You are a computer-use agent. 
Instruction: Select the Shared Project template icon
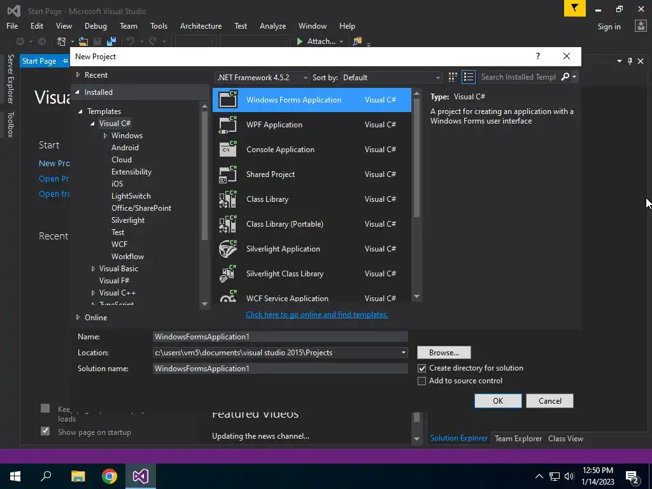pos(228,174)
